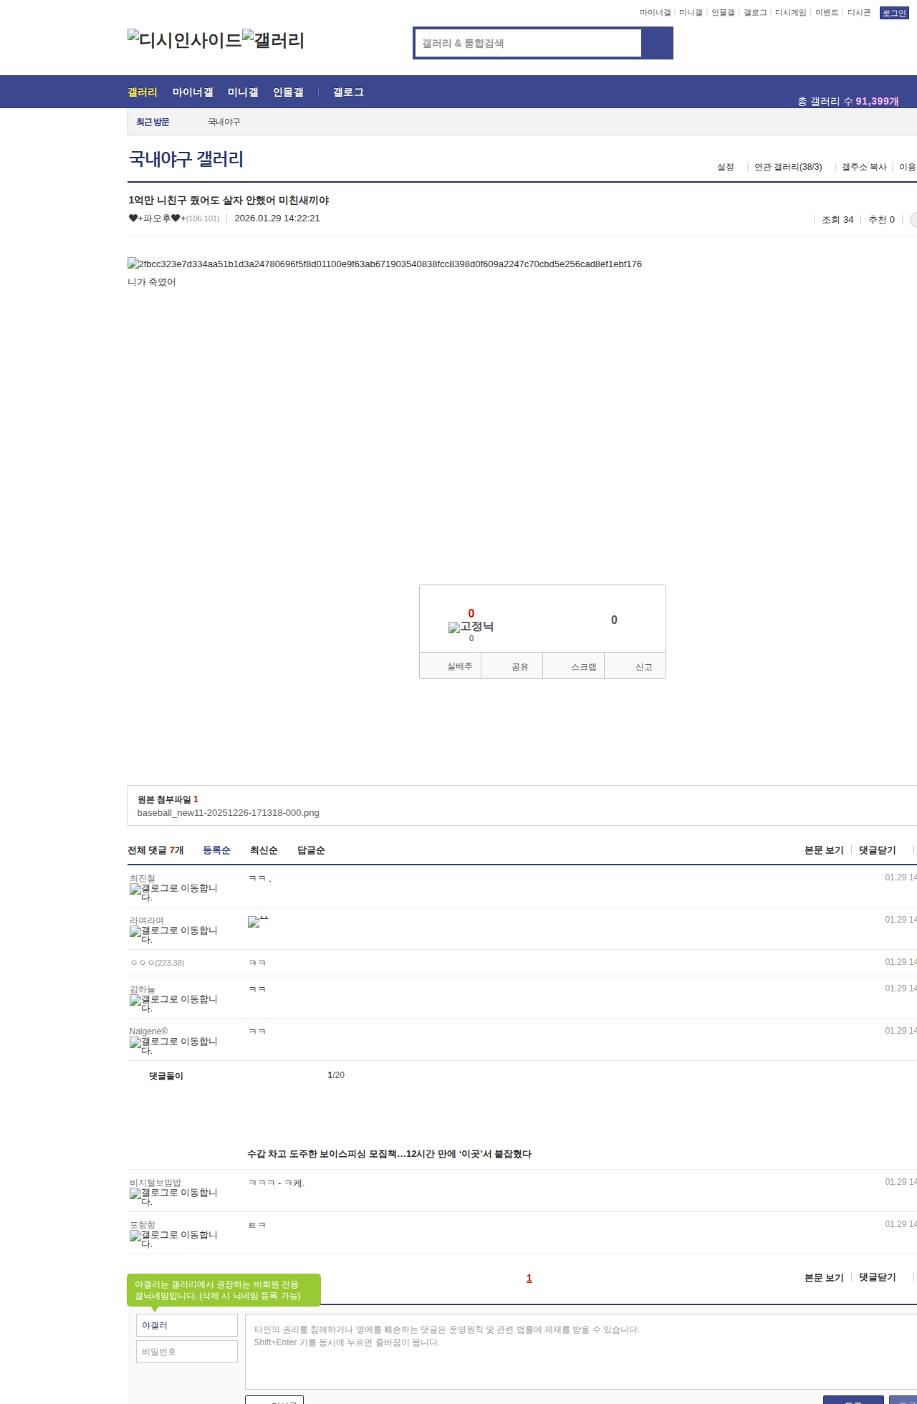The width and height of the screenshot is (917, 1404).
Task: Open 미니갤 in the top utility links
Action: tap(691, 13)
